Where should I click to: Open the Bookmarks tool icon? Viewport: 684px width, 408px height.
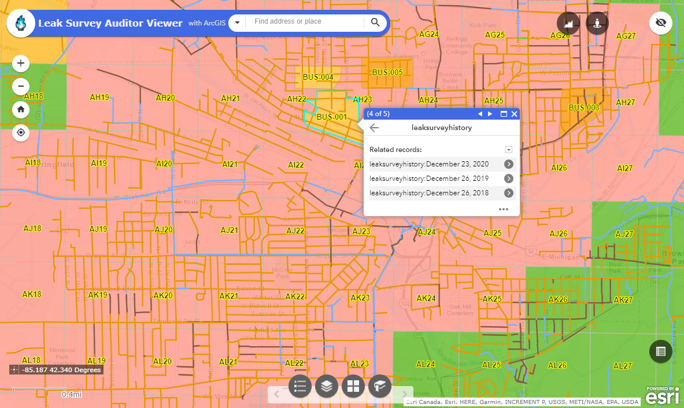click(x=380, y=386)
